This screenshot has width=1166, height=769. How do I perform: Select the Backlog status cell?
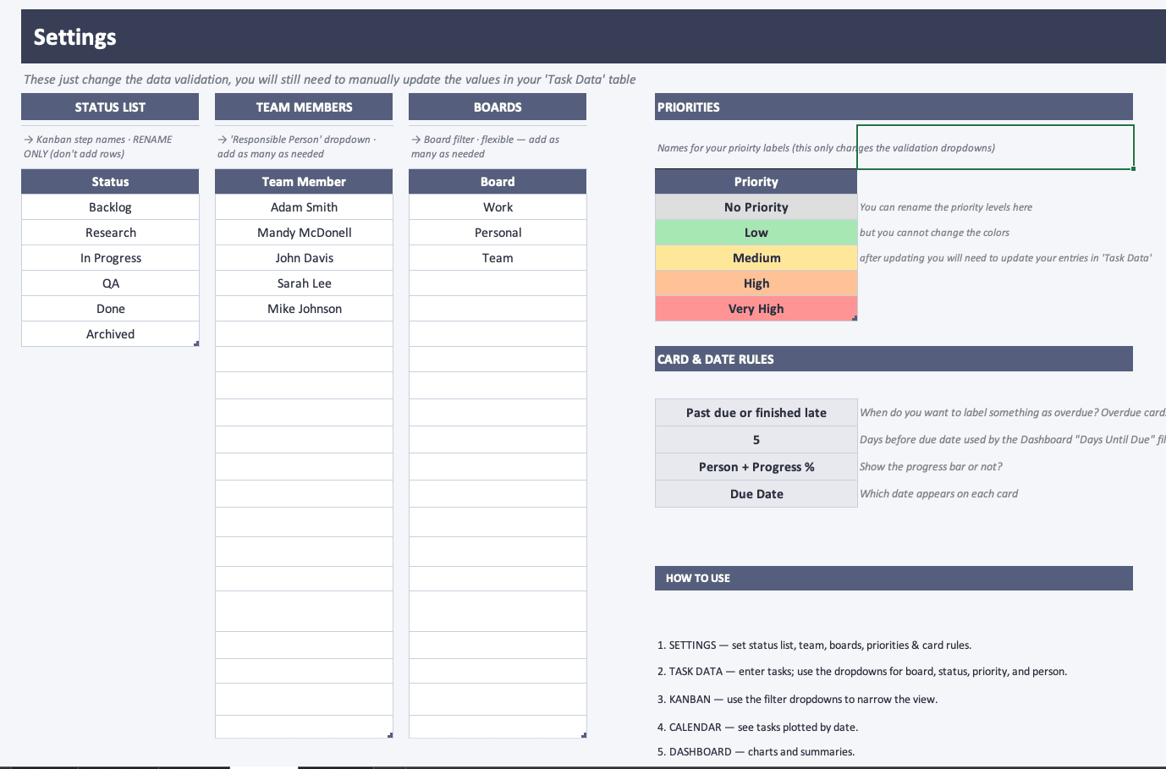coord(110,207)
